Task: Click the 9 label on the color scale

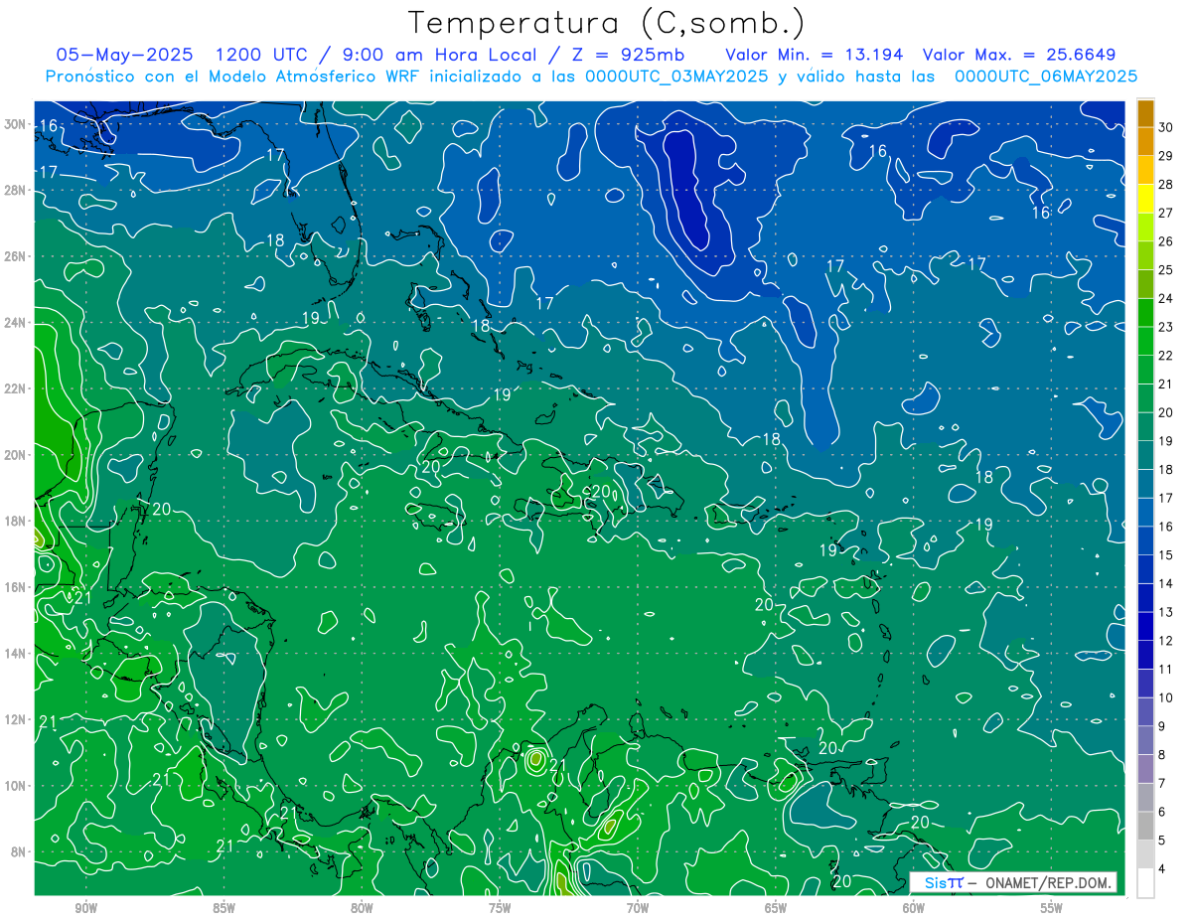Action: pos(1162,726)
